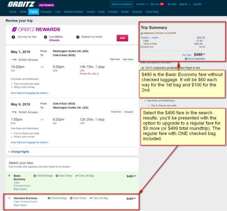The width and height of the screenshot is (227, 211).
Task: Open the Account dropdown menu
Action: coord(142,4)
